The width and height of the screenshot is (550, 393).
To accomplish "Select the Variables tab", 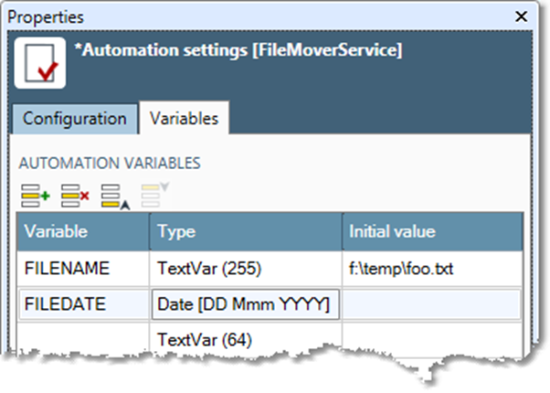I will coord(184,119).
